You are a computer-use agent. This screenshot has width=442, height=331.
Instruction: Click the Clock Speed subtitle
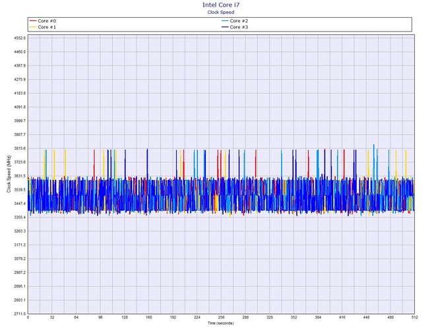pyautogui.click(x=221, y=12)
